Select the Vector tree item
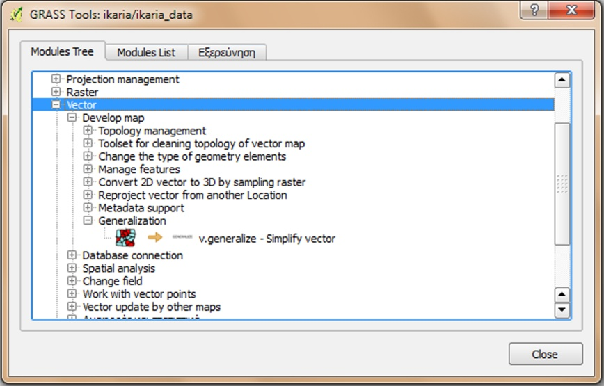This screenshot has height=386, width=604. click(81, 105)
